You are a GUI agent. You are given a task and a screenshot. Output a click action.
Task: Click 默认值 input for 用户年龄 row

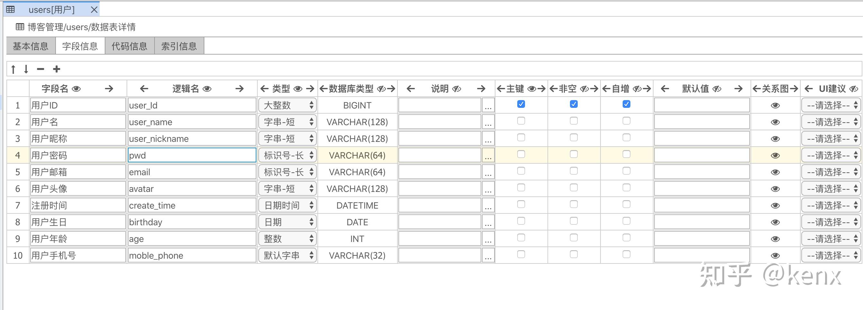702,239
